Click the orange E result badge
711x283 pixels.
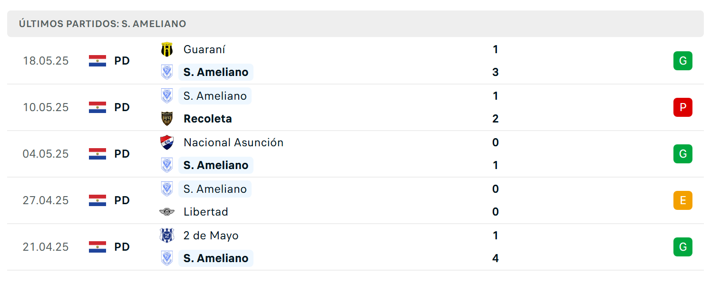click(682, 200)
